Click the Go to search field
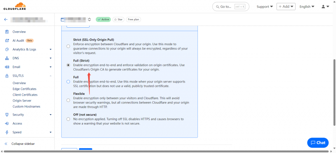This screenshot has height=153, width=336. (231, 7)
